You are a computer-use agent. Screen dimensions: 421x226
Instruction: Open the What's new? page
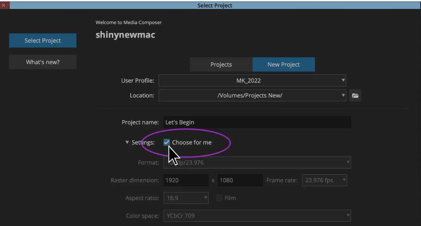(x=42, y=62)
